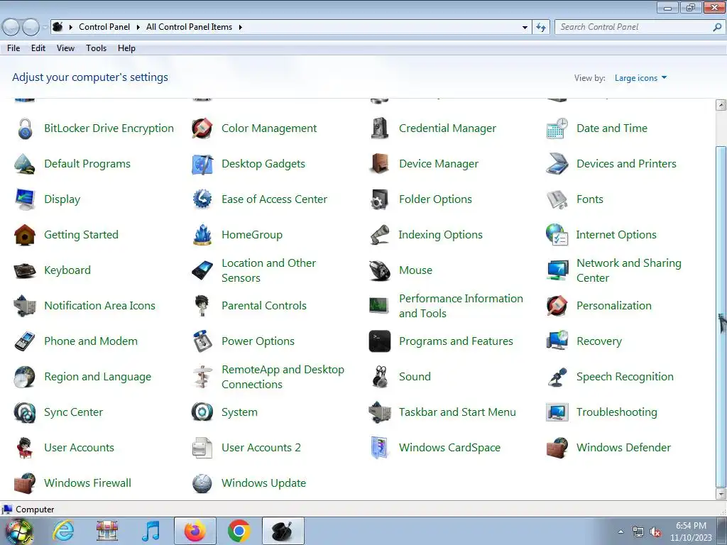727x545 pixels.
Task: Click the Control Panel breadcrumb segment
Action: pyautogui.click(x=104, y=28)
